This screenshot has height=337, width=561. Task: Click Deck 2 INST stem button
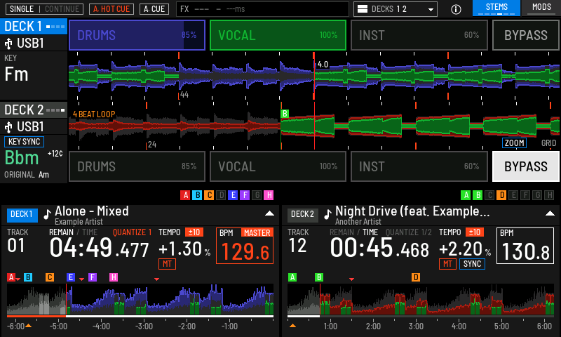(x=419, y=166)
